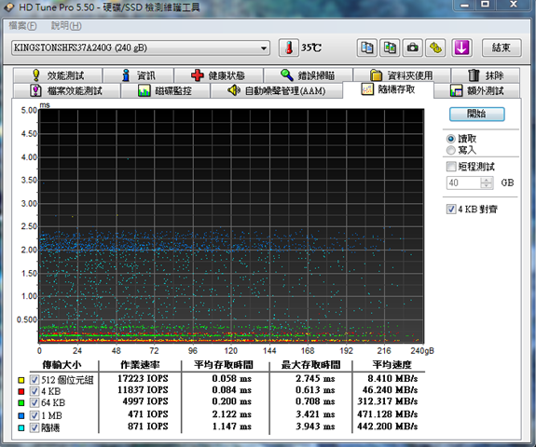Switch to the 抹除 trash can tab
Image resolution: width=536 pixels, height=447 pixels.
486,75
